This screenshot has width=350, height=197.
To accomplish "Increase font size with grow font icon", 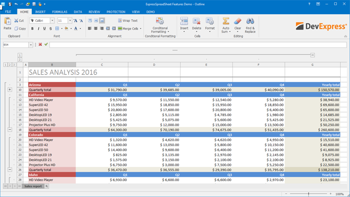I will coord(75,21).
